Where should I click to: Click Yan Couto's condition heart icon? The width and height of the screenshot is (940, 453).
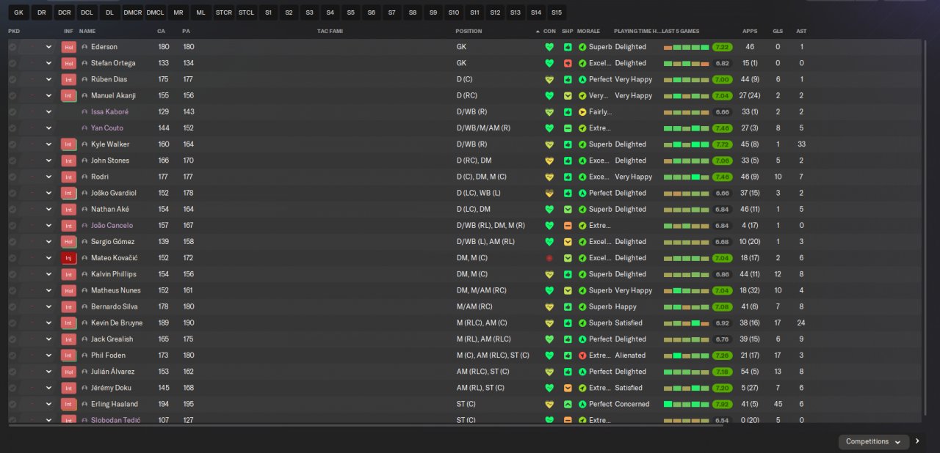point(549,128)
